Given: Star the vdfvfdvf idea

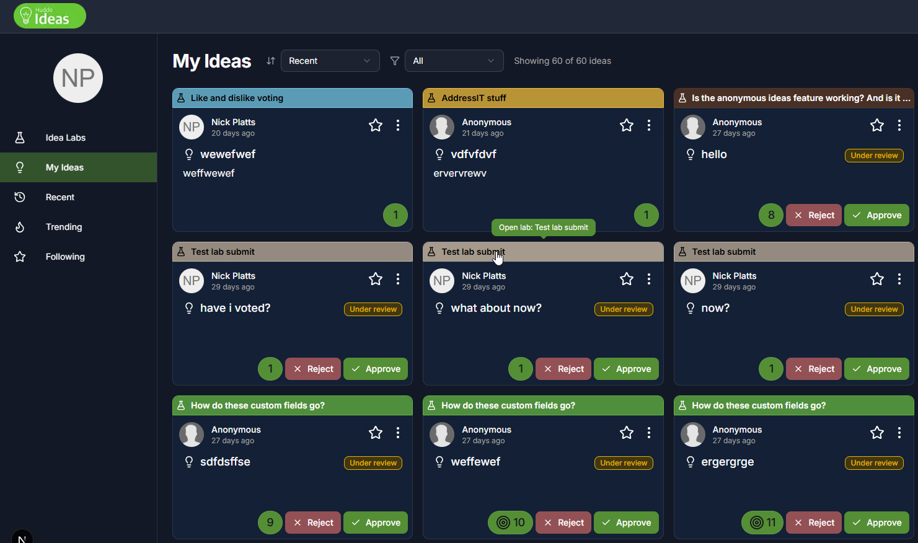Looking at the screenshot, I should coord(627,125).
